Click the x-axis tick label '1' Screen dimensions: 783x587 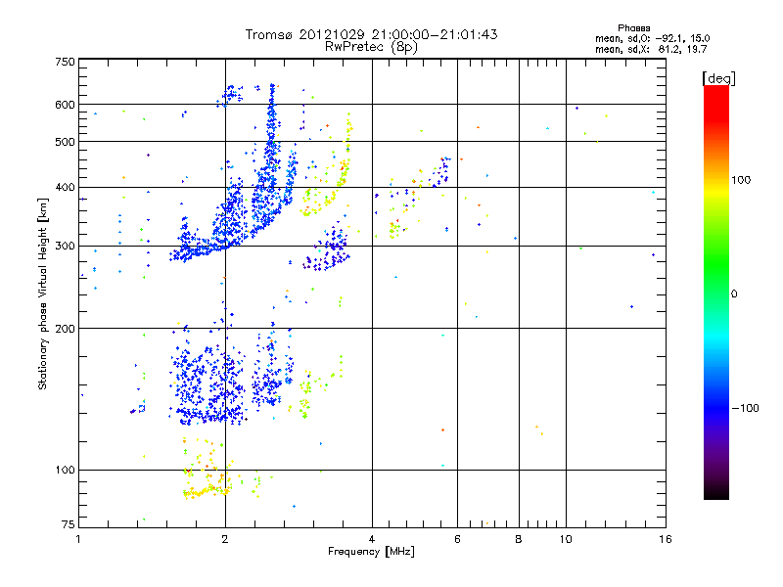[79, 539]
